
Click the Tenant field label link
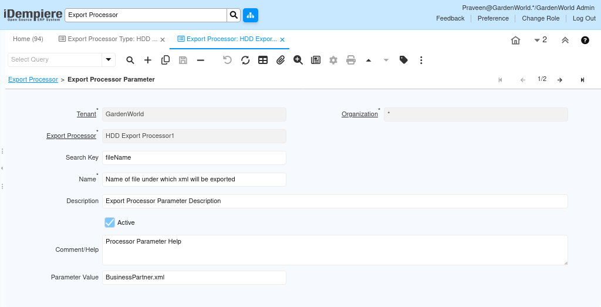coord(86,114)
